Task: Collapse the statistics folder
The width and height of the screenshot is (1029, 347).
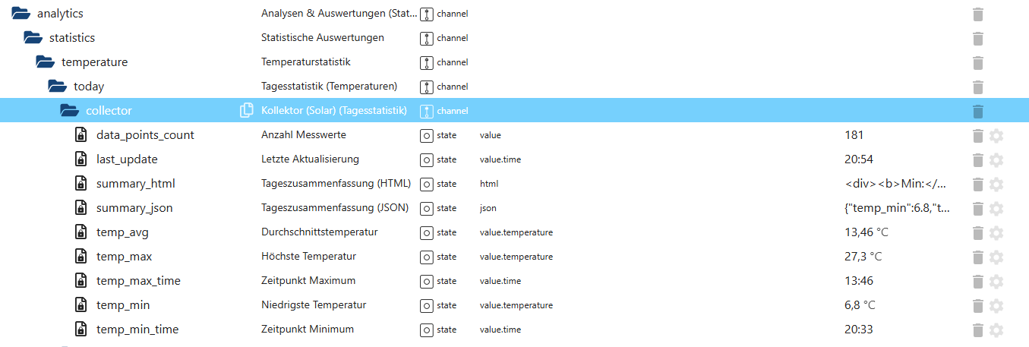Action: pyautogui.click(x=33, y=38)
